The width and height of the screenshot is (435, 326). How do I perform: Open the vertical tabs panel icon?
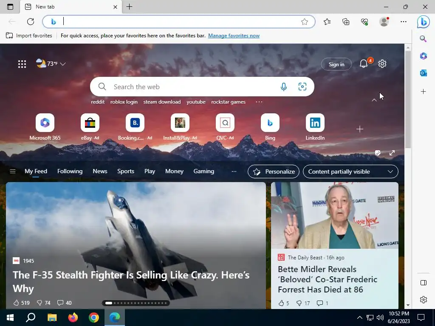coord(10,7)
